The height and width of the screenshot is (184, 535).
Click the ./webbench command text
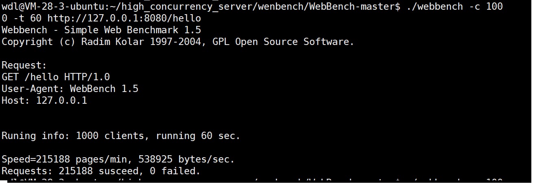(x=435, y=6)
